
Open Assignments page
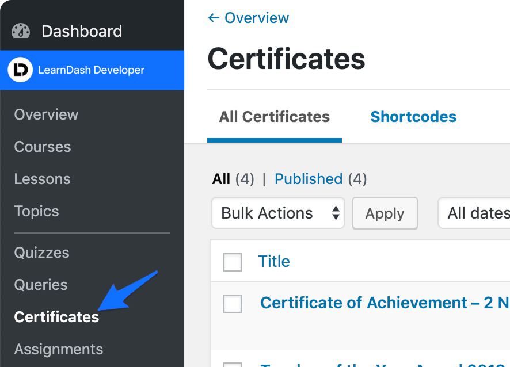(x=58, y=349)
